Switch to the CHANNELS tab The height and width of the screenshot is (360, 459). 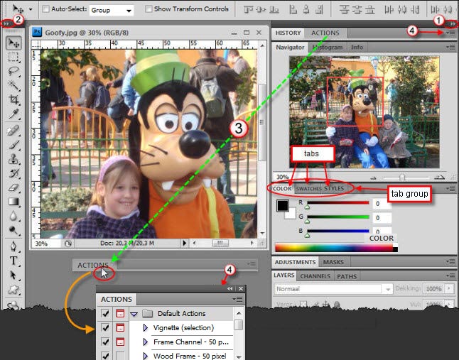pos(315,276)
